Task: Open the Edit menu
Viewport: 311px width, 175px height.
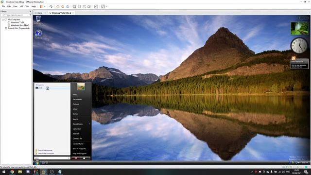Action: coord(9,6)
